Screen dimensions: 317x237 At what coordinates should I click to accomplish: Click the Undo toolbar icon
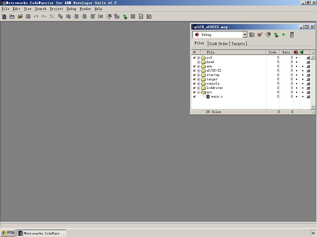point(36,17)
